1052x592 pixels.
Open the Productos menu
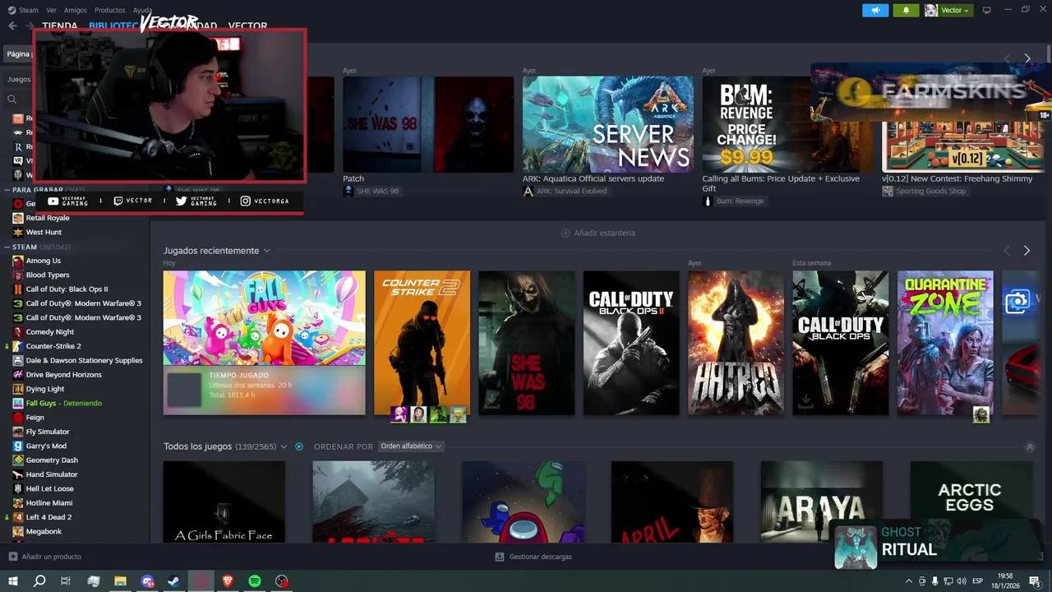110,10
